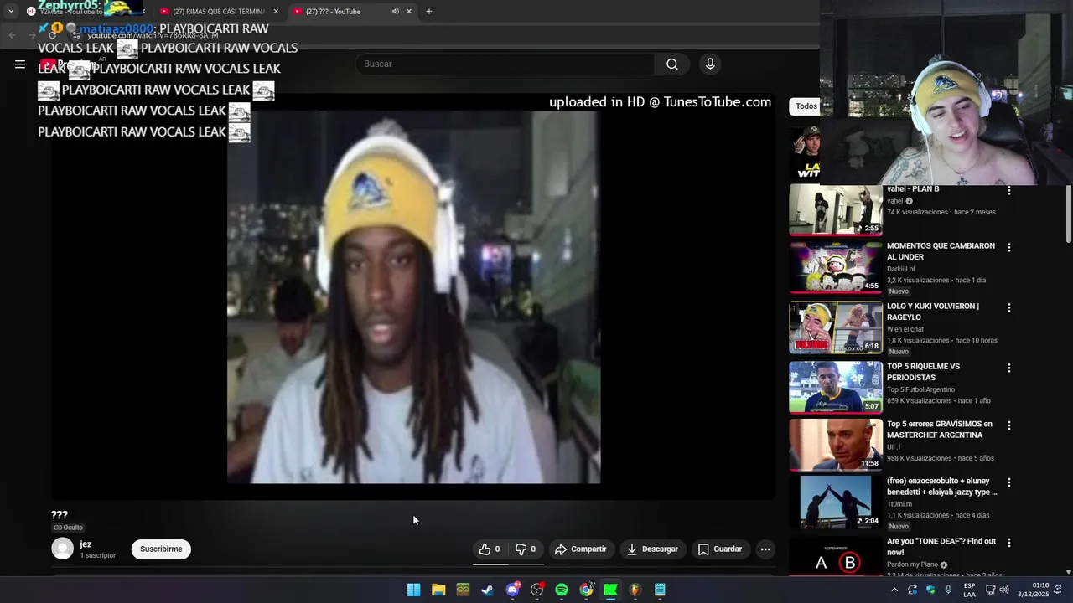Open LOLO Y KUKI VOLVIERON thumbnail
Image resolution: width=1073 pixels, height=603 pixels.
[836, 327]
